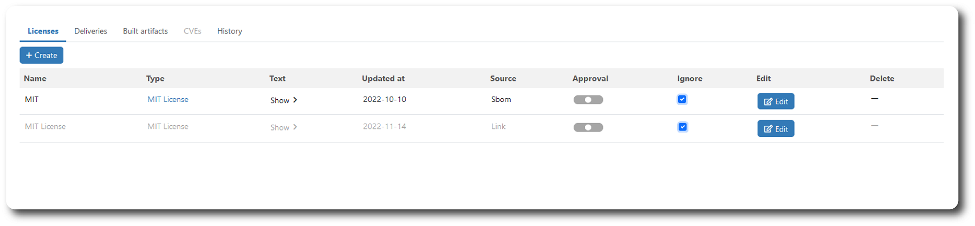Open MIT License type link in first row
Viewport: 975px width, 226px height.
tap(168, 99)
